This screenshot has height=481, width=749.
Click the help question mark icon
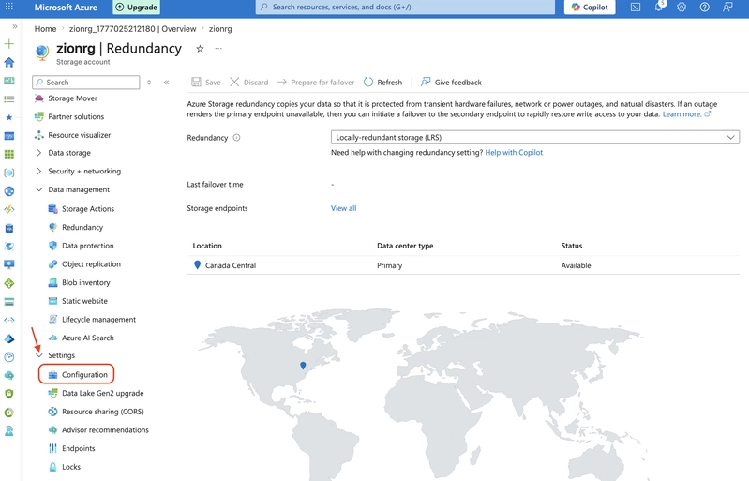click(x=705, y=8)
